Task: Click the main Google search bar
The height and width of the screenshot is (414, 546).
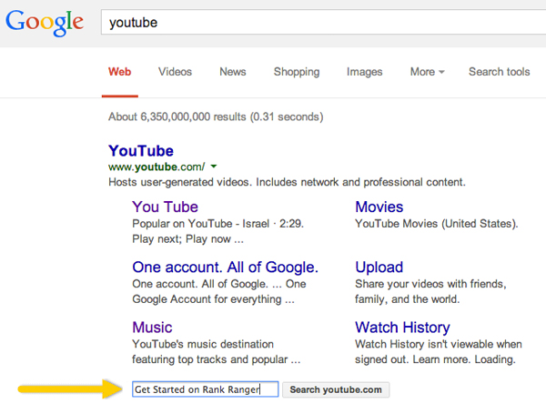Action: pos(318,22)
